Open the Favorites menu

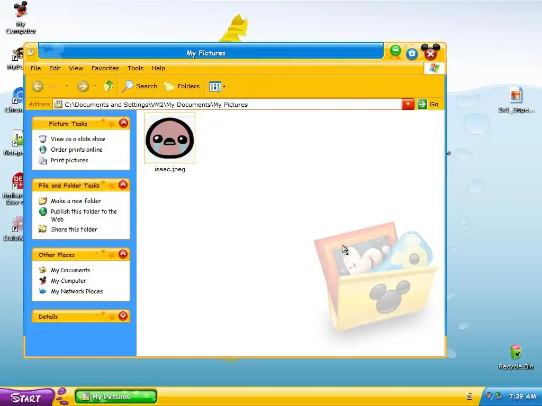point(105,68)
